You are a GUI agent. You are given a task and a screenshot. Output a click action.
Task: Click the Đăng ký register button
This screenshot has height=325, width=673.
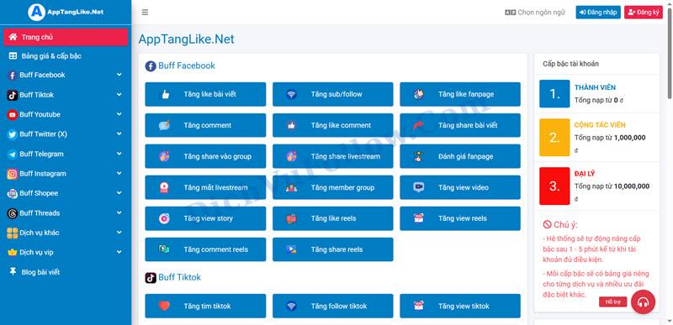[x=644, y=13]
